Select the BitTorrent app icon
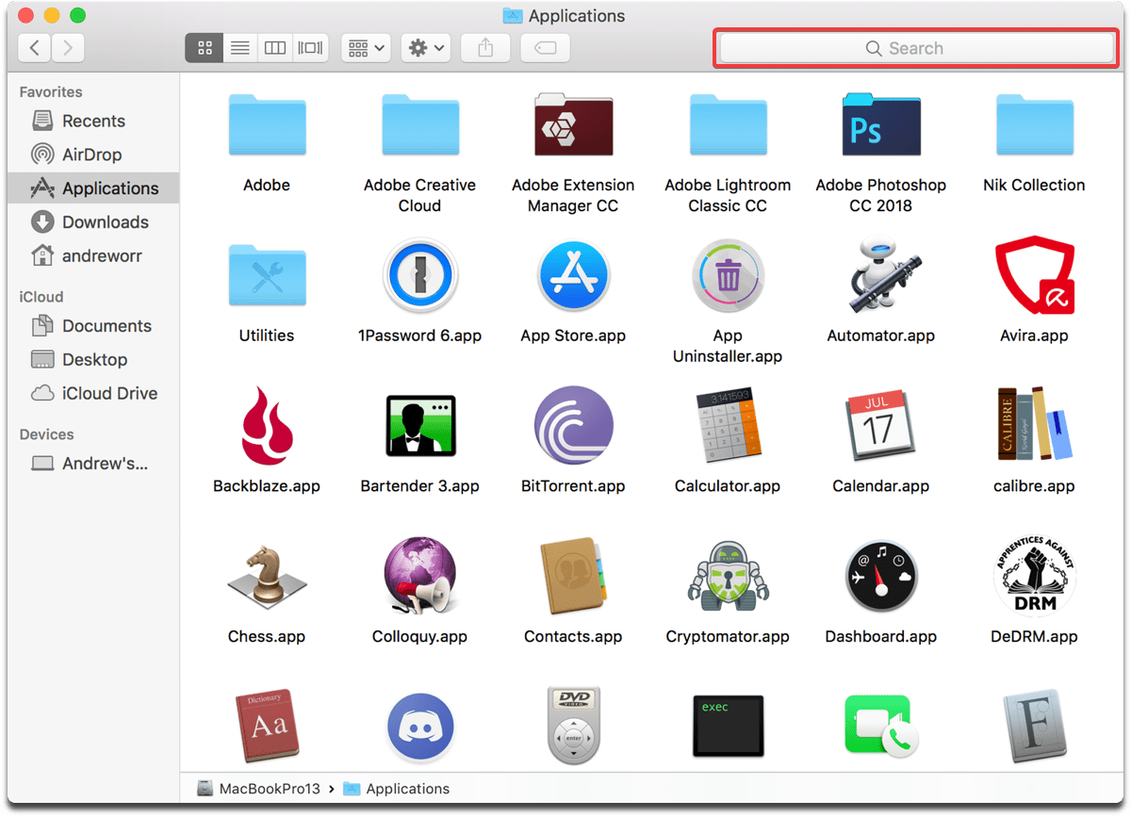The width and height of the screenshot is (1131, 817). pyautogui.click(x=573, y=426)
